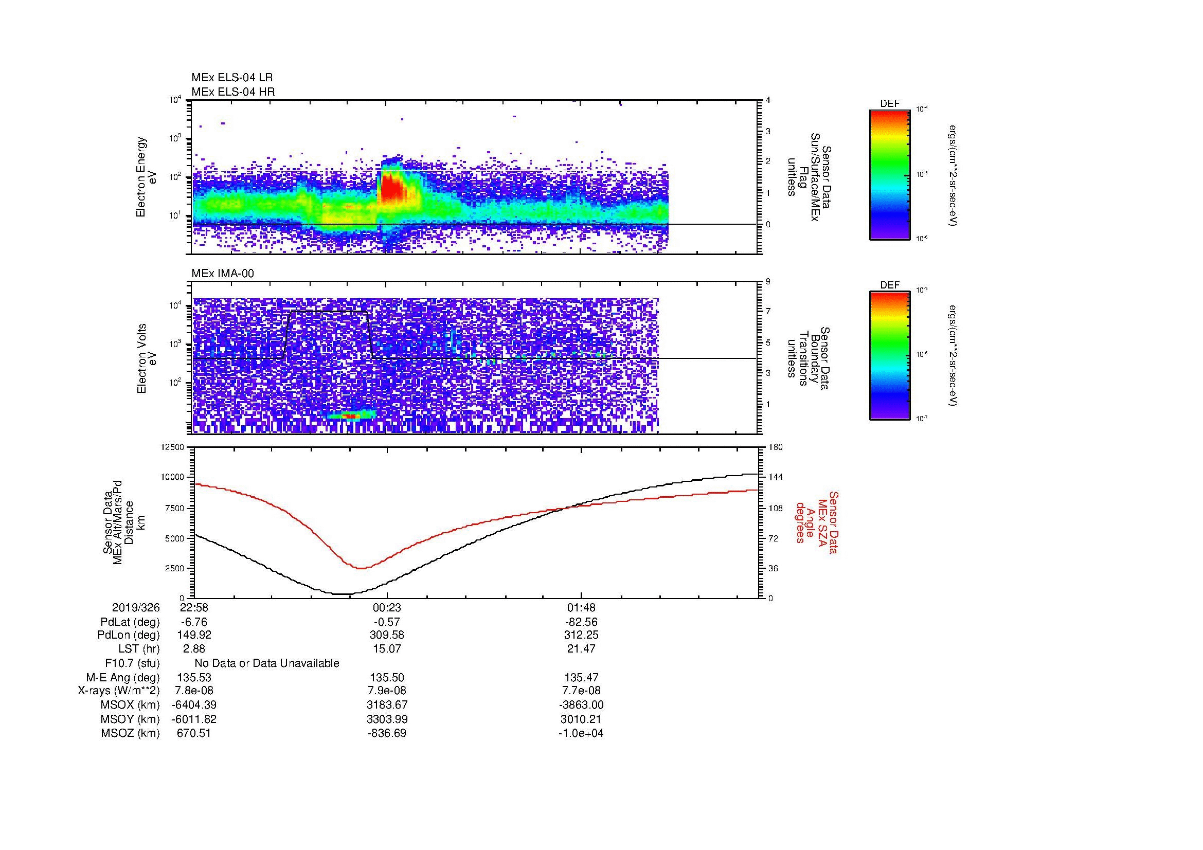Click the 'PdLon (deg)' row label

click(x=129, y=635)
